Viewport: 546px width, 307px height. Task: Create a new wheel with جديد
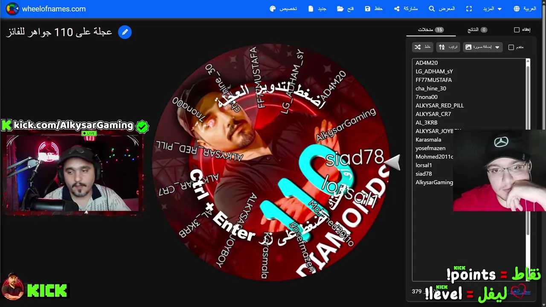(x=317, y=9)
